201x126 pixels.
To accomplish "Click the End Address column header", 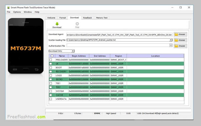I will (100, 56).
